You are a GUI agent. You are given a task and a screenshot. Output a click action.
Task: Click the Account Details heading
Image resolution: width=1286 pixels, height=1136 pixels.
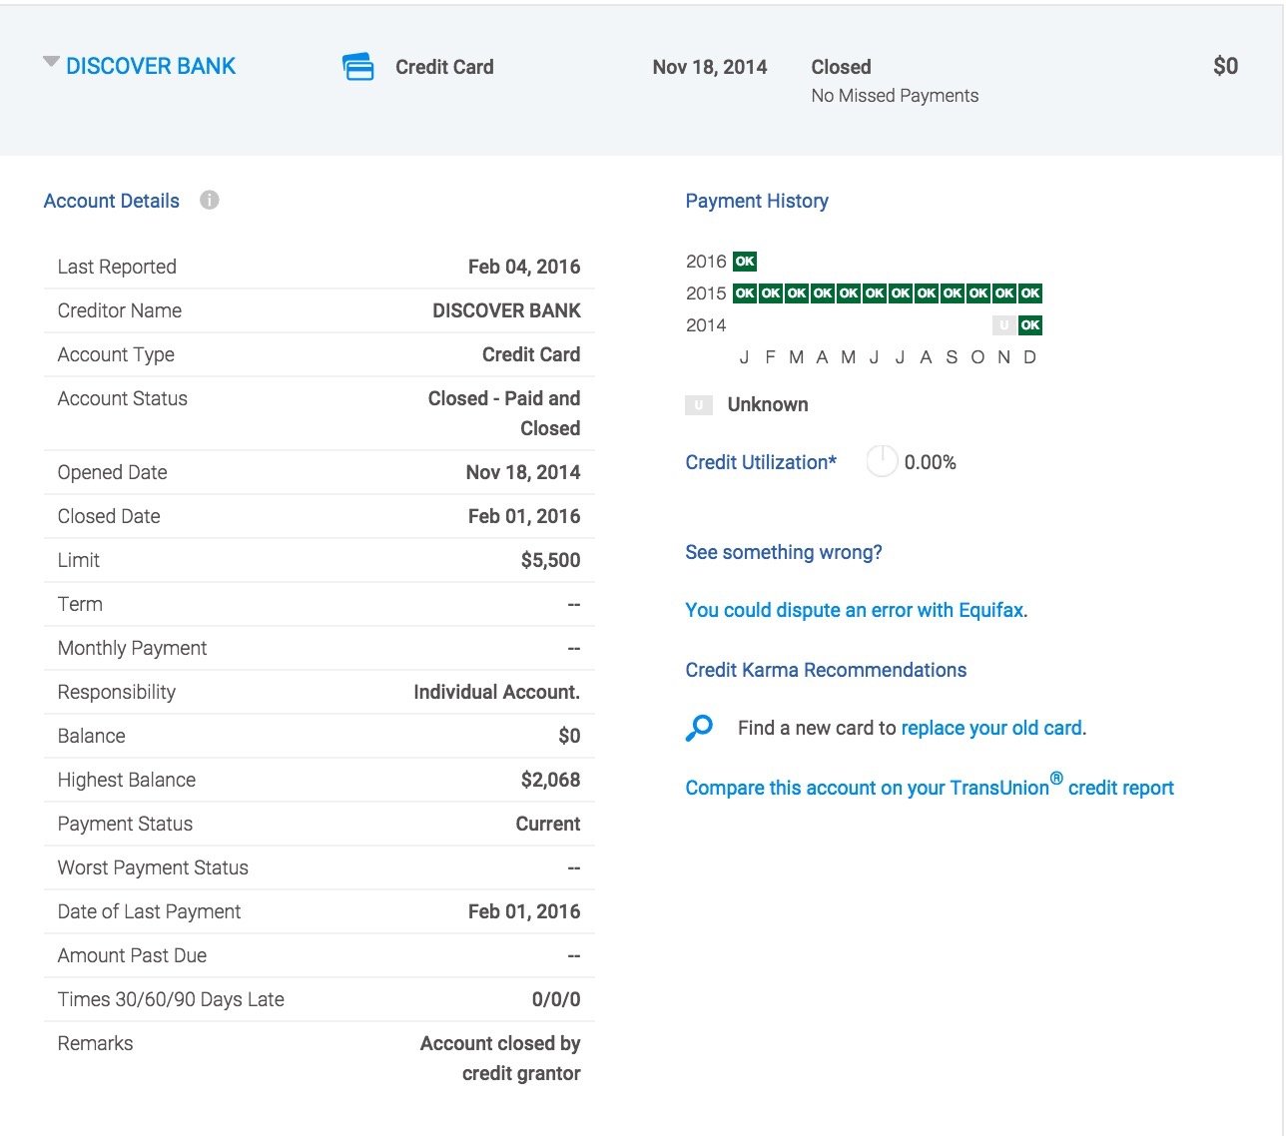pyautogui.click(x=112, y=201)
